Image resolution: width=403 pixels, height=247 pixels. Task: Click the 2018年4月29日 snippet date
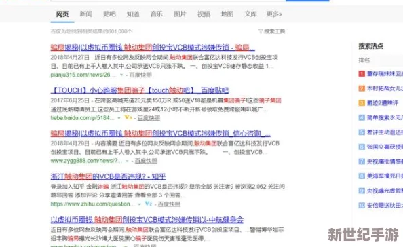point(70,143)
